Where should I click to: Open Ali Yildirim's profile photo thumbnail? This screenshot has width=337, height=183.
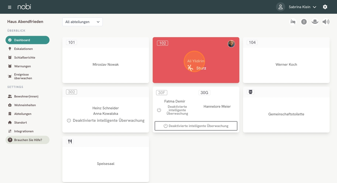pyautogui.click(x=231, y=44)
